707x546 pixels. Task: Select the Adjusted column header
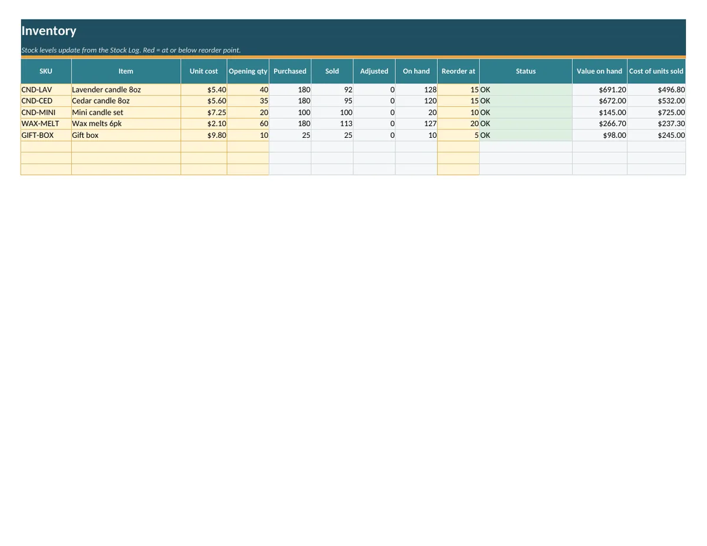[x=374, y=71]
